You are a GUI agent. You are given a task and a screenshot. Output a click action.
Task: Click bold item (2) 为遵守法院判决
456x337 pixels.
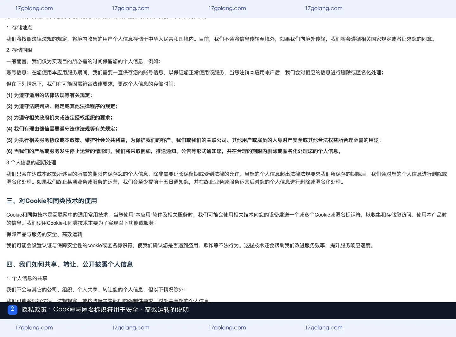pyautogui.click(x=62, y=107)
